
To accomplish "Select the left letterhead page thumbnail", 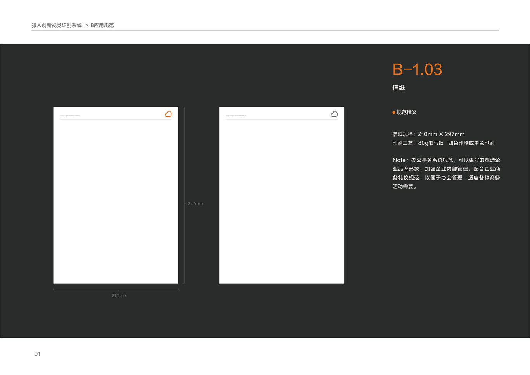I will coord(116,195).
